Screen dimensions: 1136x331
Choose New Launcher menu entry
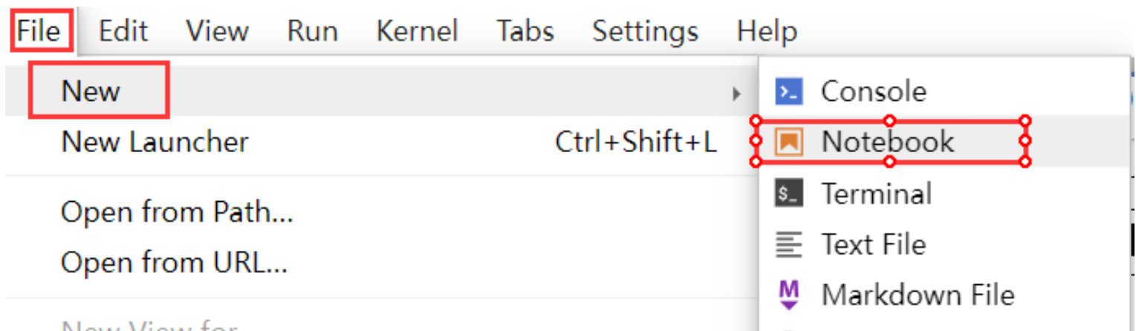click(377, 142)
